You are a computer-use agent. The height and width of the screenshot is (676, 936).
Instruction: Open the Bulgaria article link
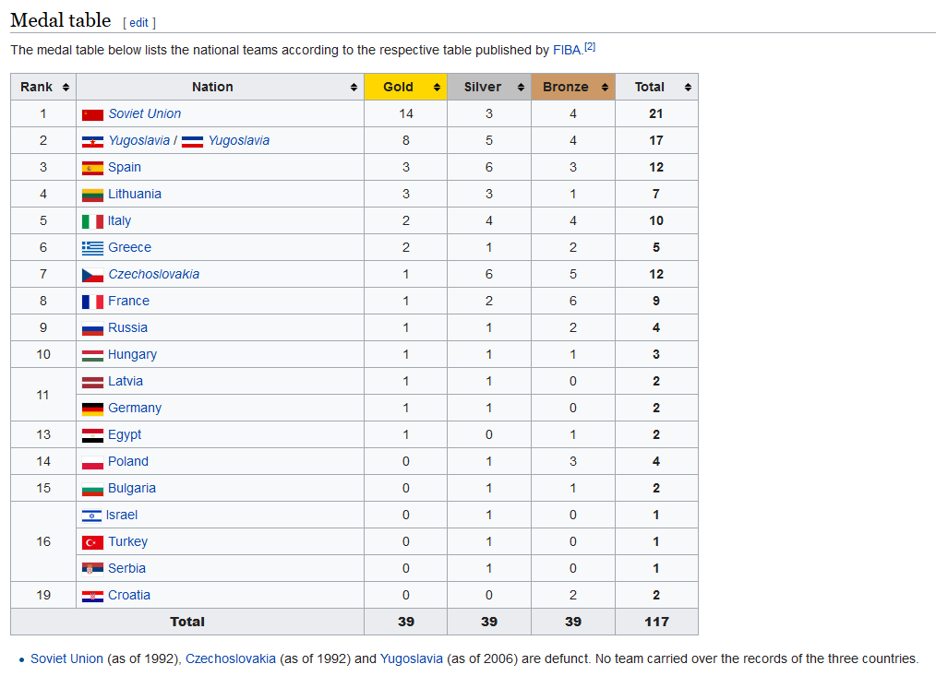[x=131, y=489]
